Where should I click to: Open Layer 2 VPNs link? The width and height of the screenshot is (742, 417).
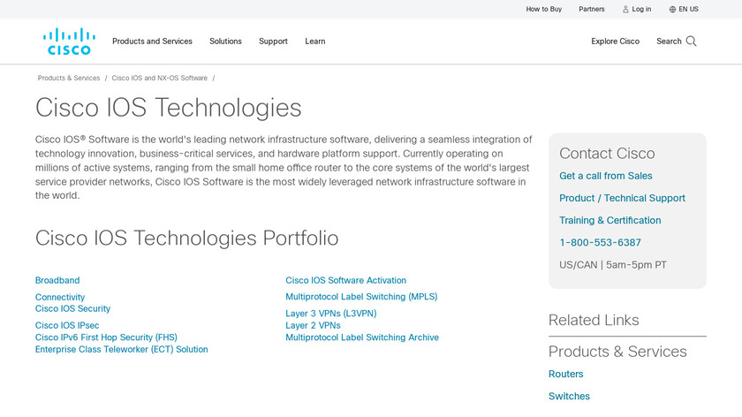(x=313, y=326)
